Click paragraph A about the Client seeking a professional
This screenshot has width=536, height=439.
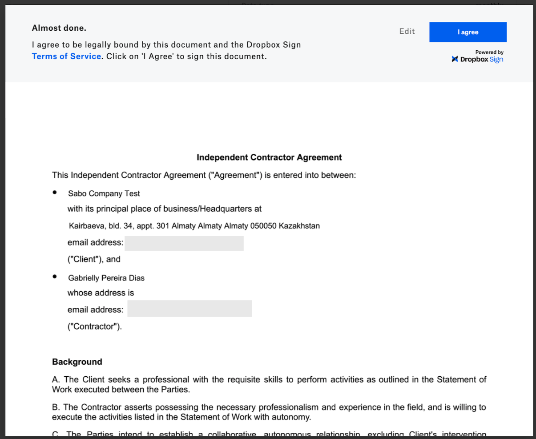click(x=269, y=385)
